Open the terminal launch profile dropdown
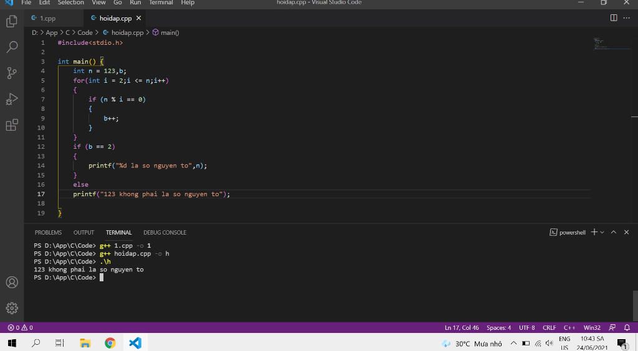The width and height of the screenshot is (638, 351). [602, 232]
